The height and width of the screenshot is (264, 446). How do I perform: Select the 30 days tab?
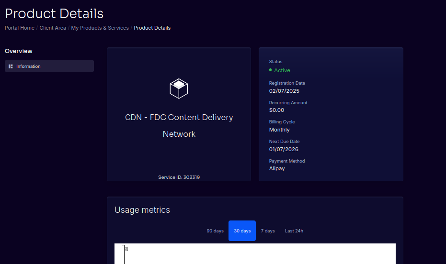242,231
